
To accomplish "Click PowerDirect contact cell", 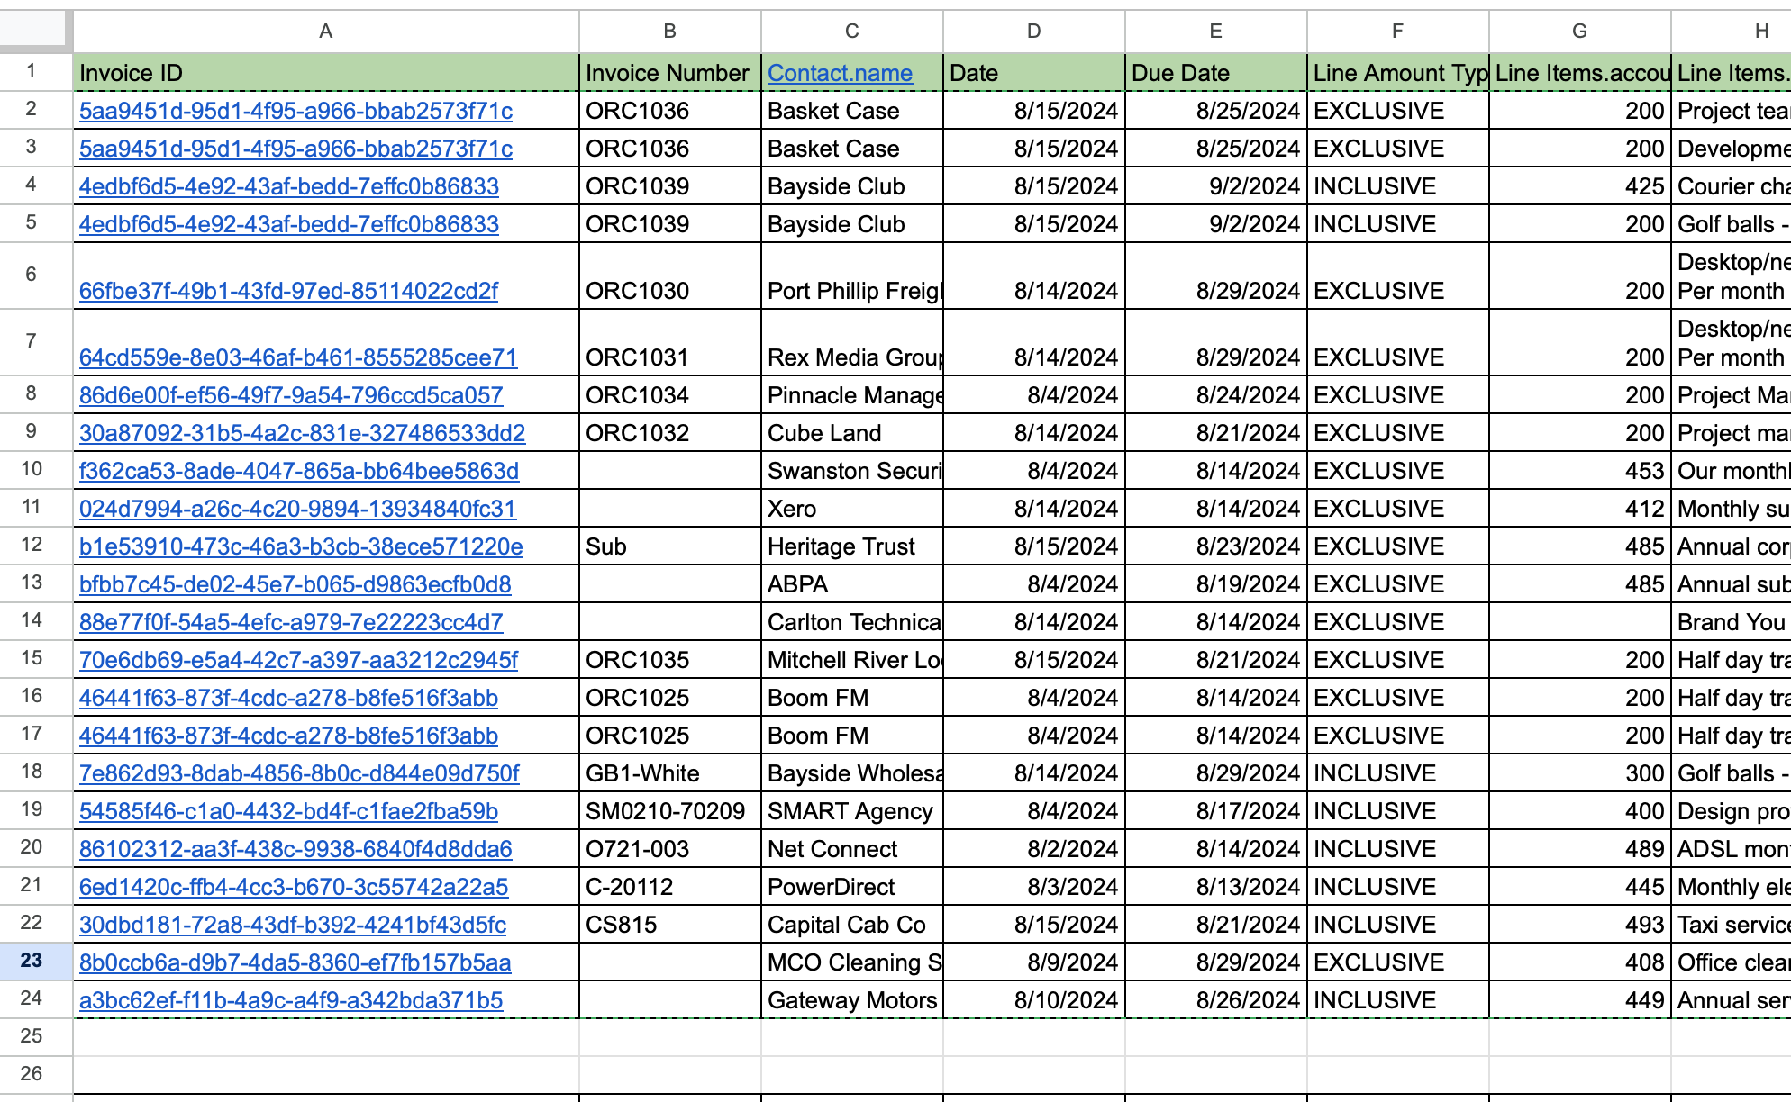I will [x=851, y=887].
